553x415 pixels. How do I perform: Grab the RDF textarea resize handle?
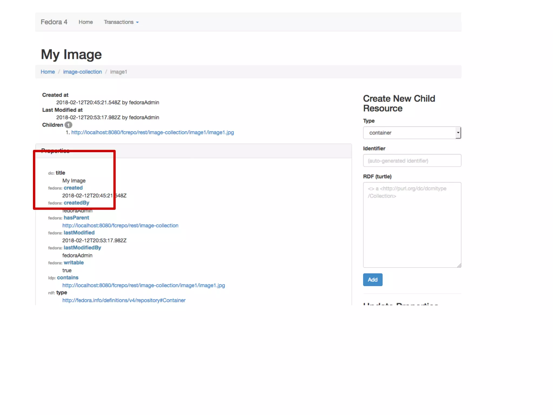click(x=459, y=266)
